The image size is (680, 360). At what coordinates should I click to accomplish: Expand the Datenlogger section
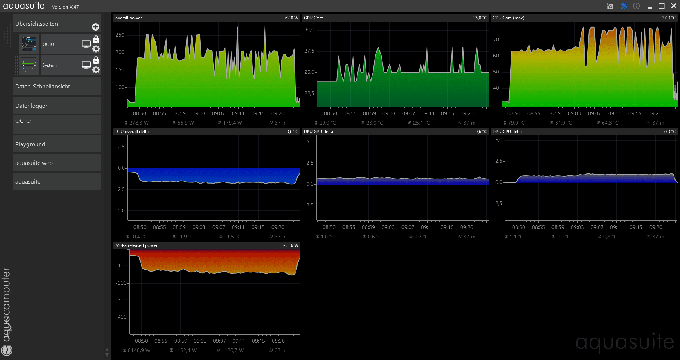(57, 106)
